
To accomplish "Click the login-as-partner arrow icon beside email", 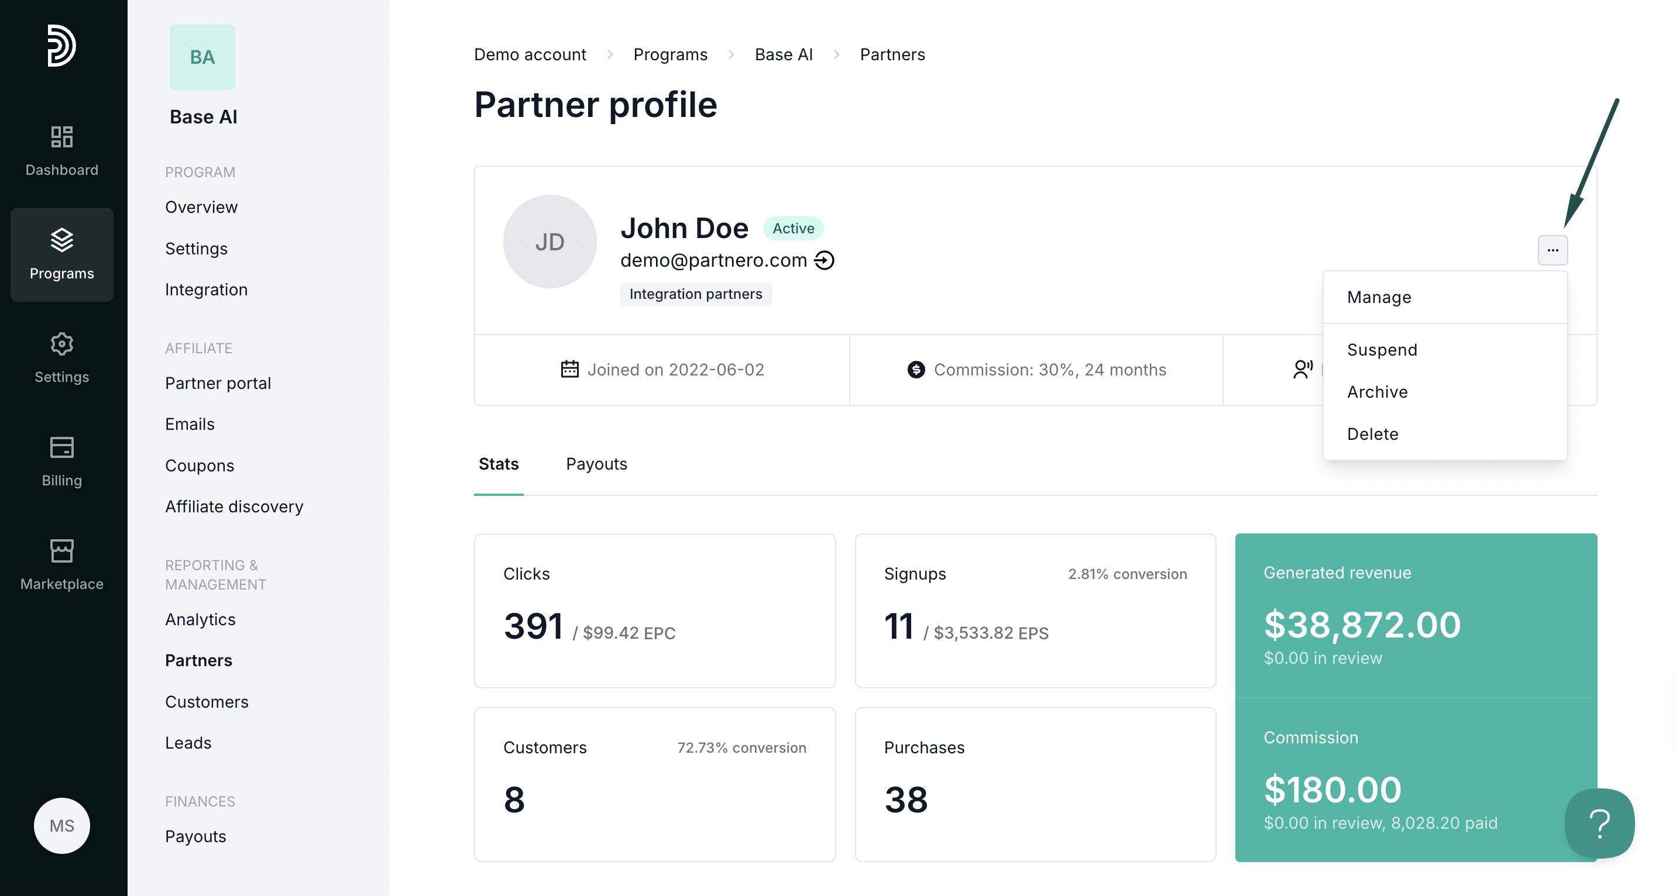I will pos(824,261).
